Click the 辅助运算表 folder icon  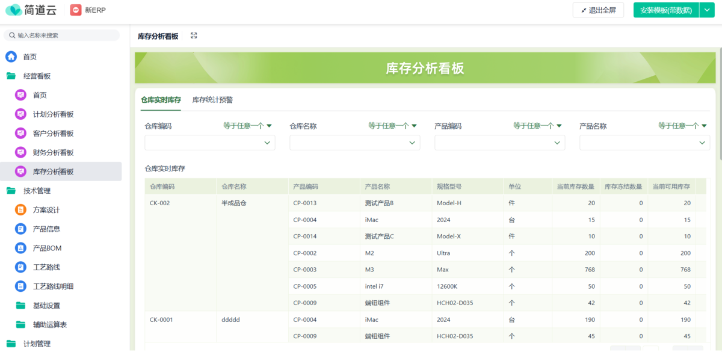click(x=21, y=325)
